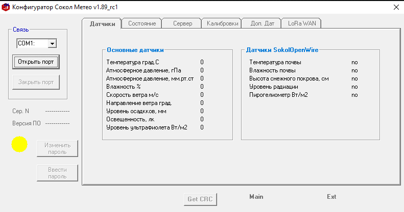Click the no value for Пирогелиометр
The height and width of the screenshot is (212, 404).
point(354,95)
